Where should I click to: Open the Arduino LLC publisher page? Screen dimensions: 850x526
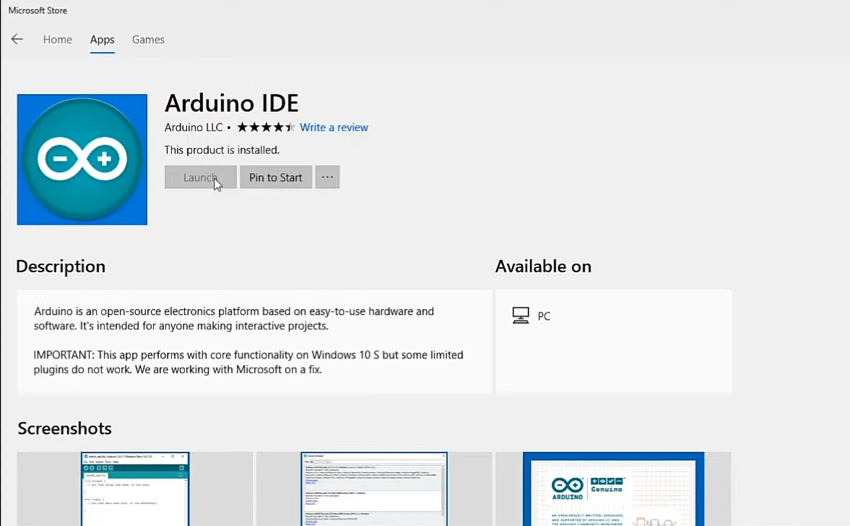[x=193, y=128]
